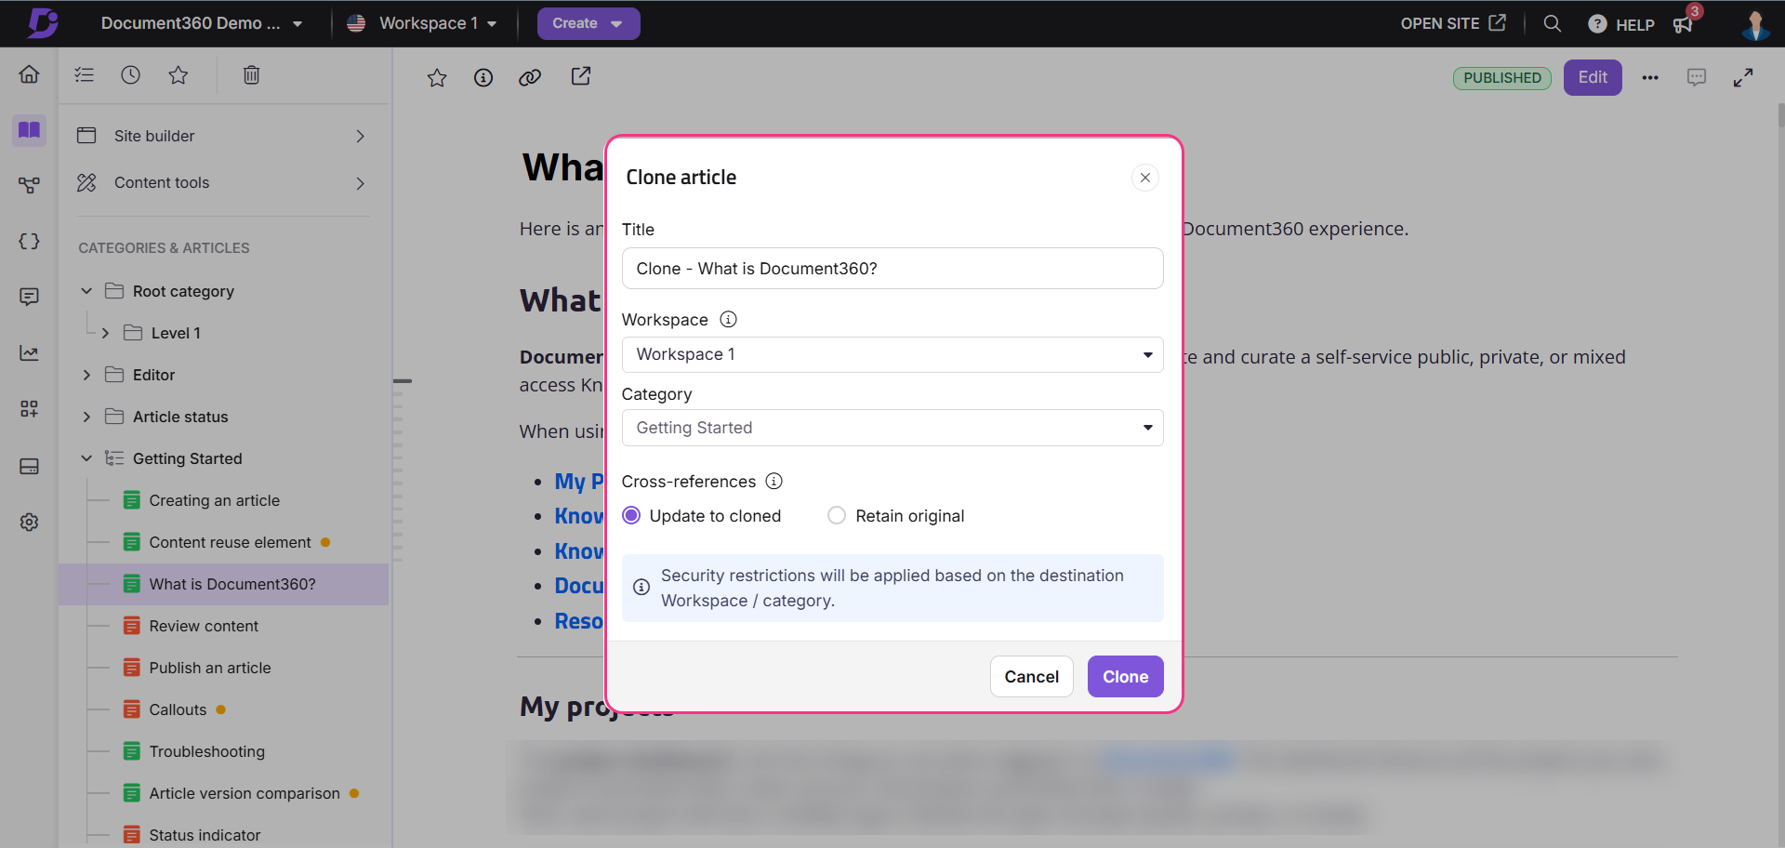Viewport: 1785px width, 848px height.
Task: Open the Recycle bin trash icon
Action: (251, 75)
